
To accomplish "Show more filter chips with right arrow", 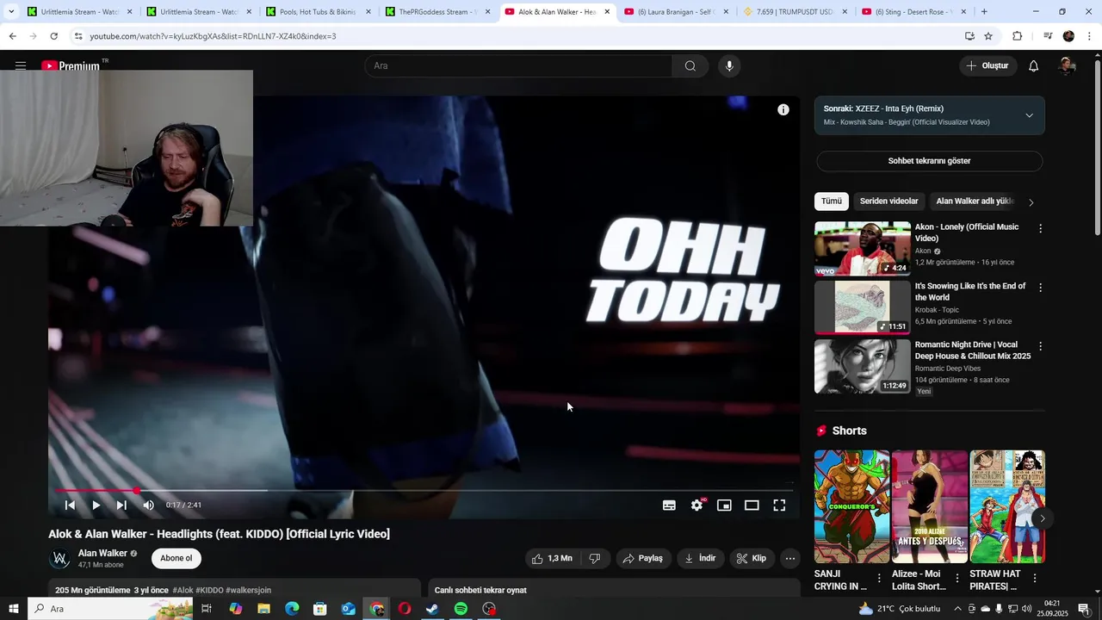I will click(x=1031, y=202).
